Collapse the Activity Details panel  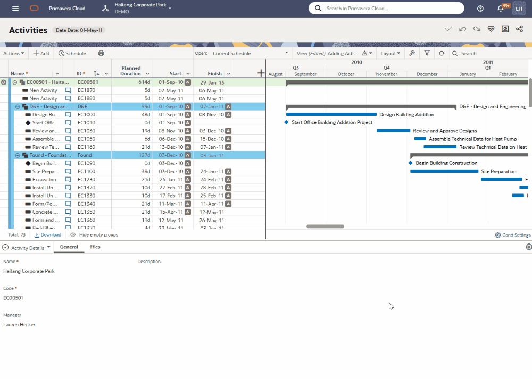tap(5, 248)
